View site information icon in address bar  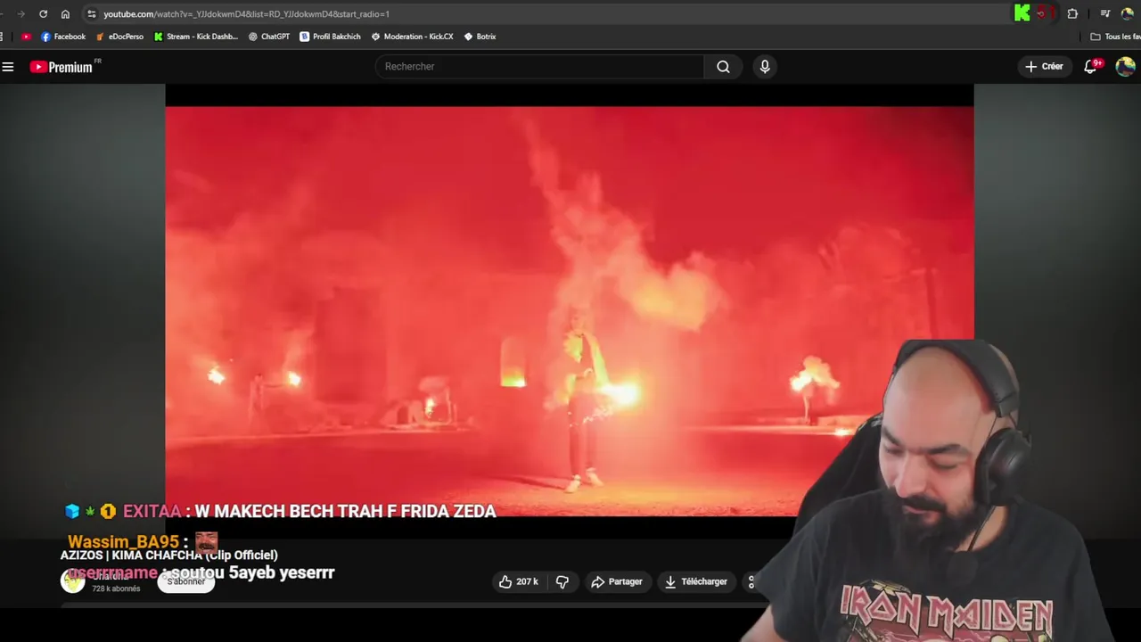point(91,14)
